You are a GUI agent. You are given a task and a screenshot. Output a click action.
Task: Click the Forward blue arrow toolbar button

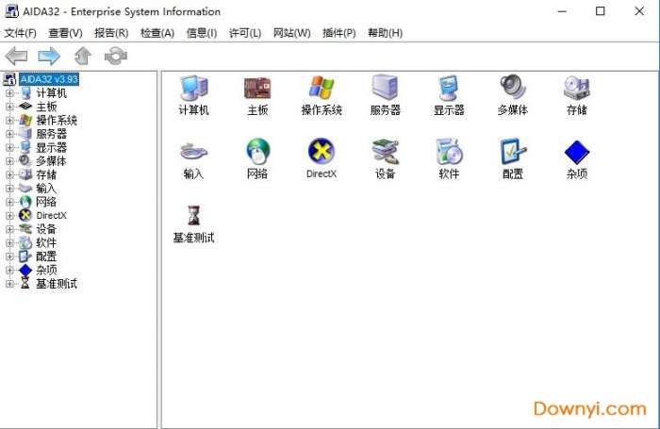tap(49, 56)
